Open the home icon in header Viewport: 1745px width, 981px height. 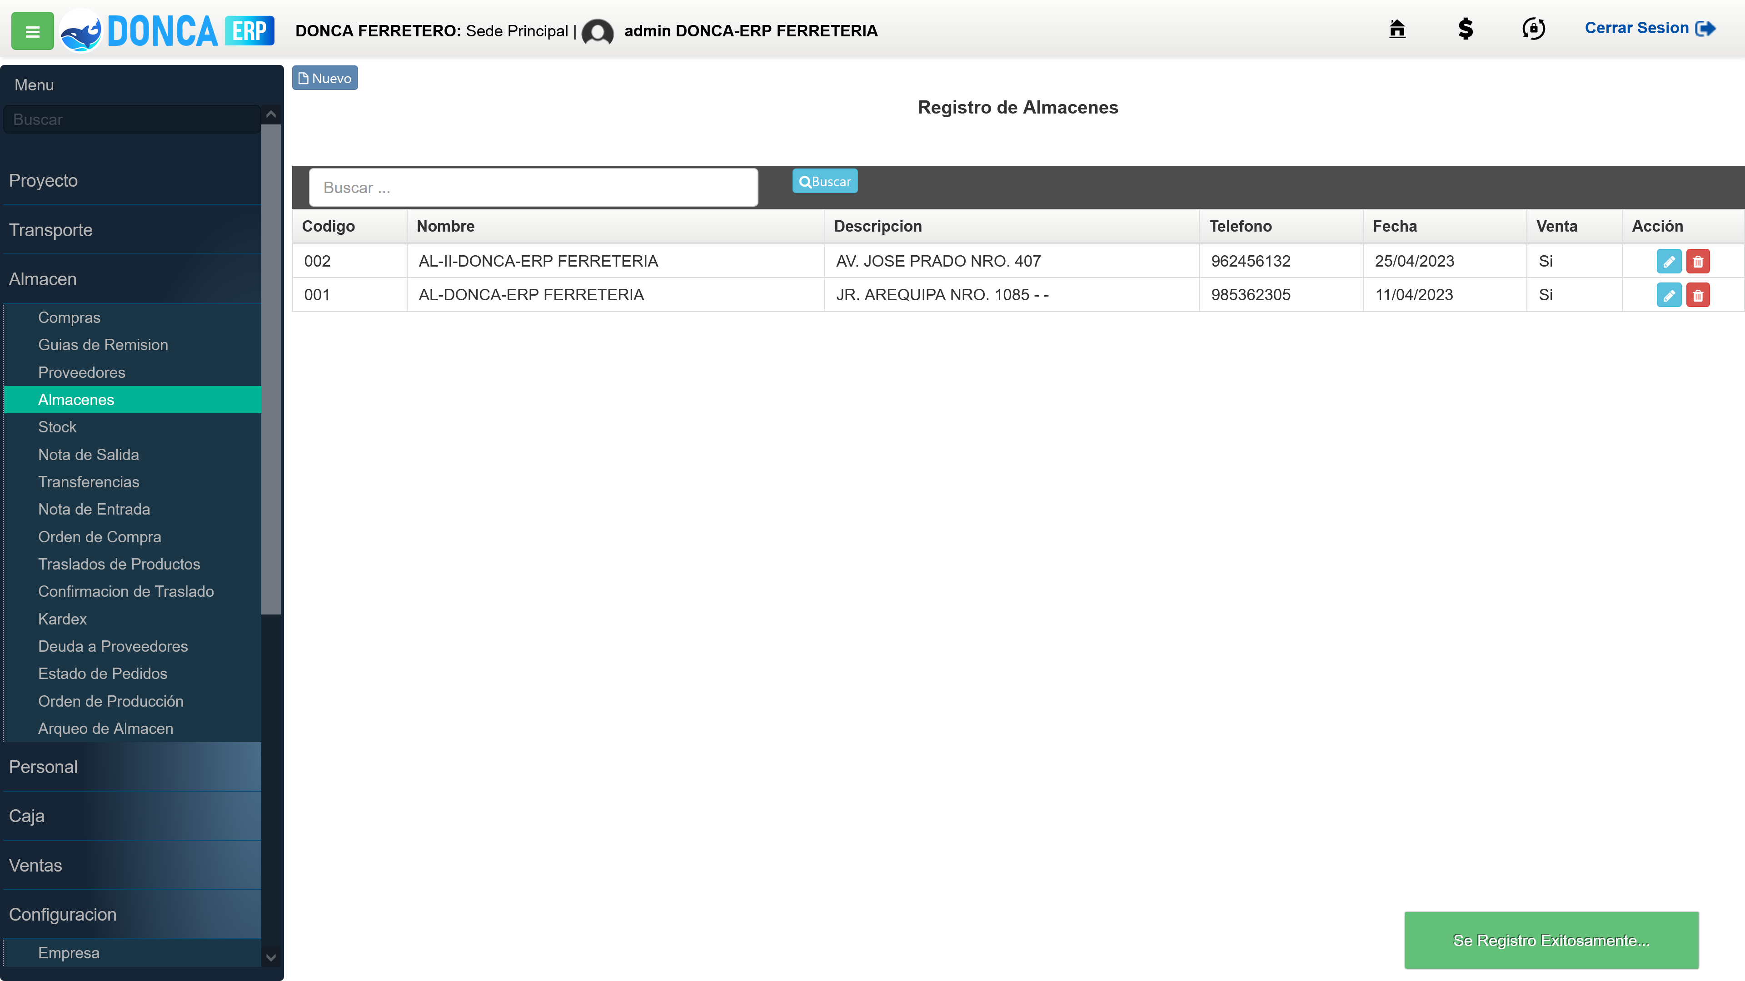[x=1397, y=29]
